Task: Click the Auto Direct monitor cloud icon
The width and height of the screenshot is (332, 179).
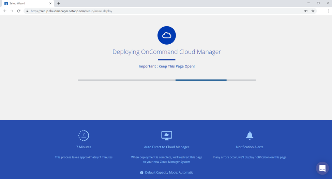Action: pos(166,135)
